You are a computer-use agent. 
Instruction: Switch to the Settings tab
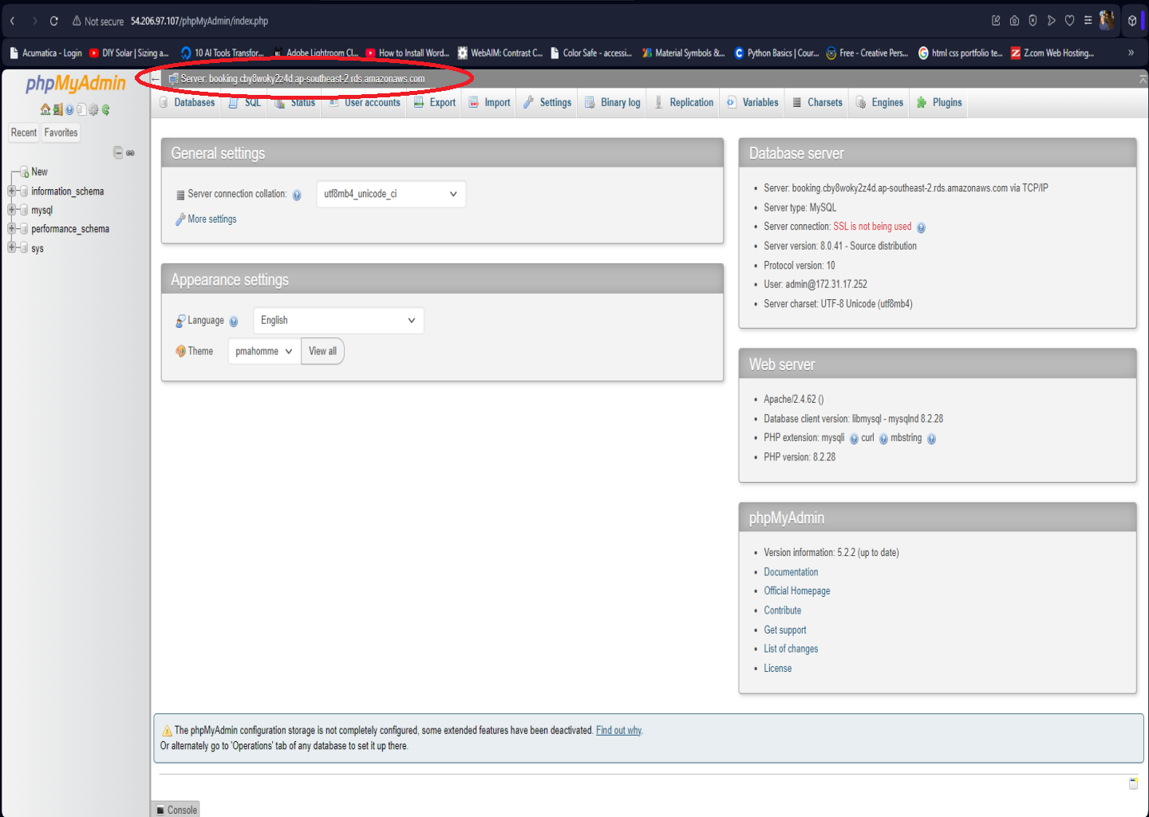coord(547,103)
